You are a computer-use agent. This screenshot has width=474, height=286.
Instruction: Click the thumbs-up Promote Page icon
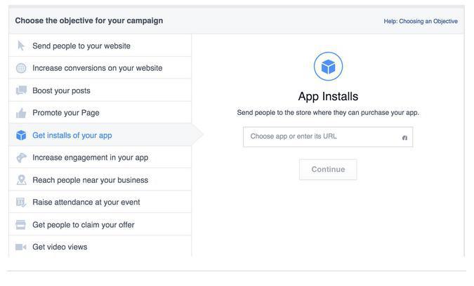[21, 113]
